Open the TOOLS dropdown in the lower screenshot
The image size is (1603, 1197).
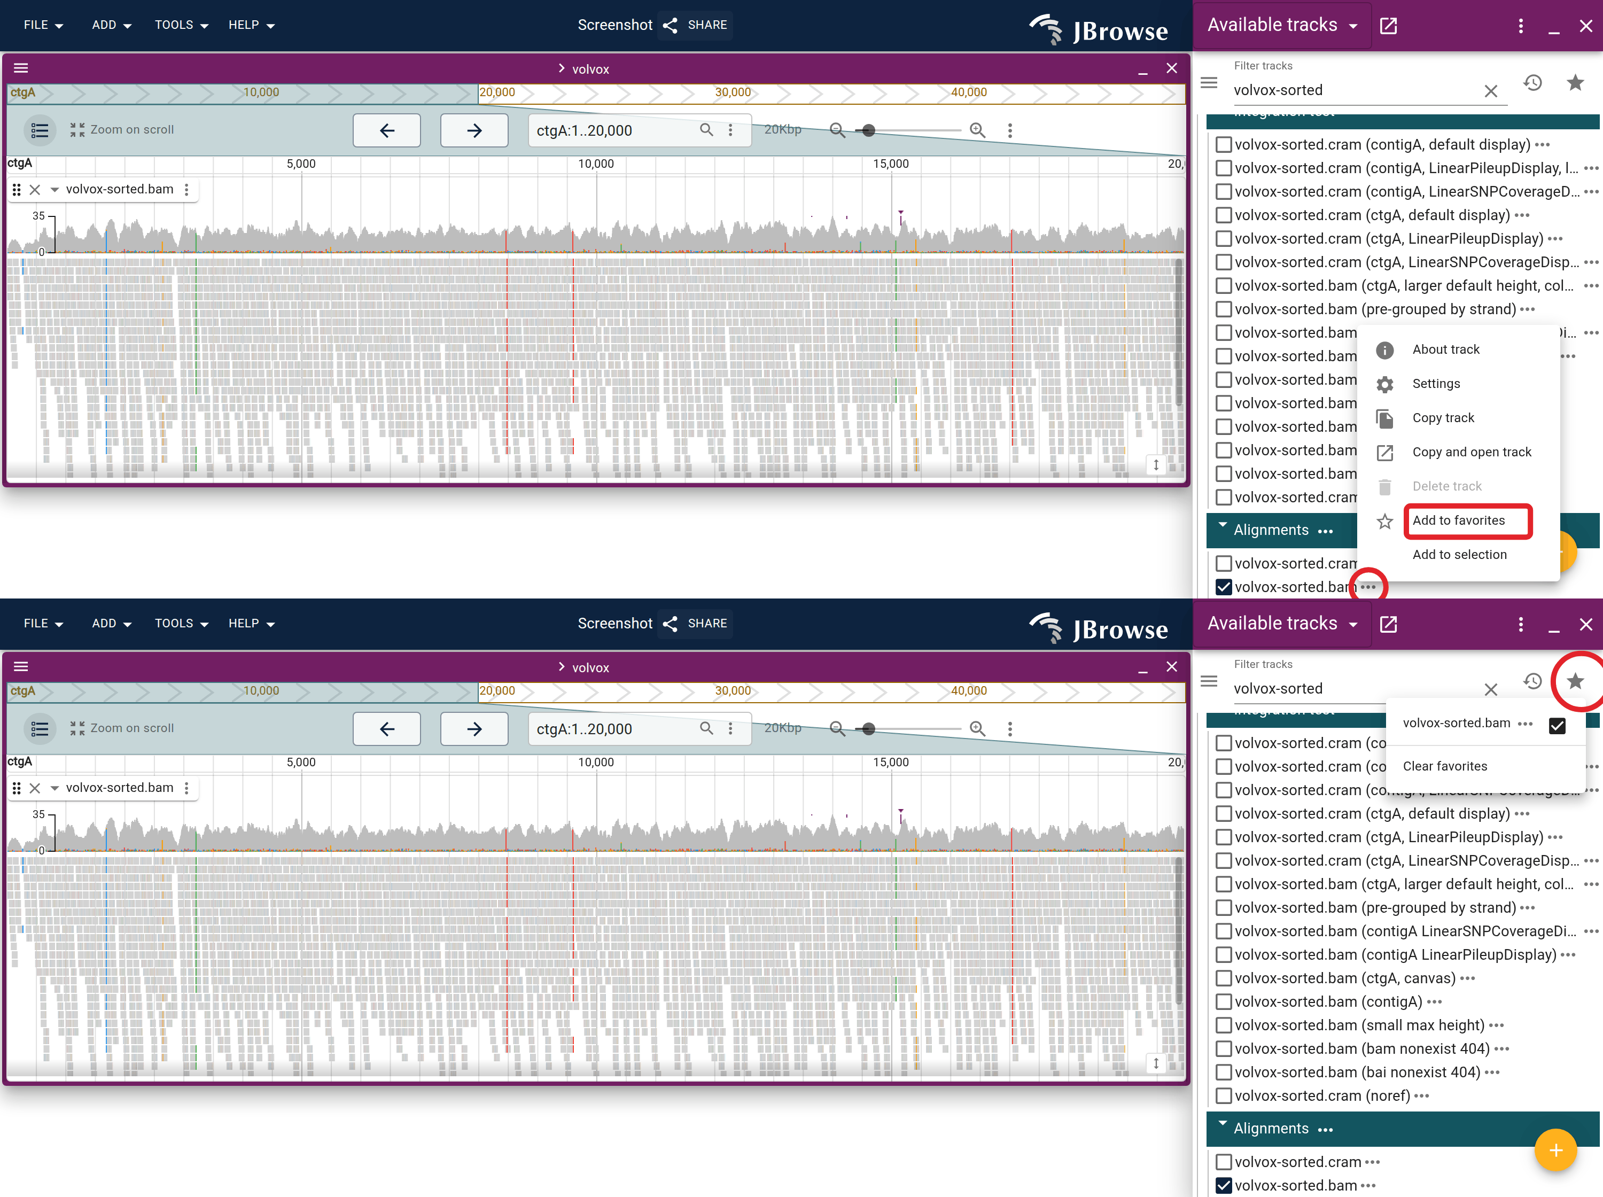click(x=181, y=624)
